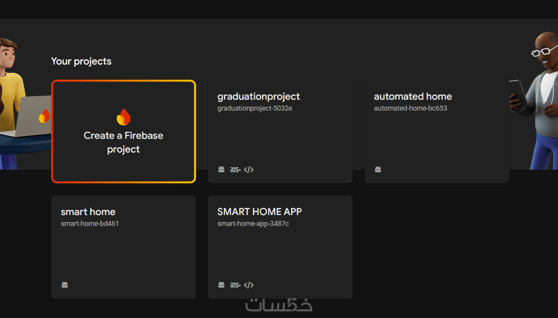Click iOS+ icon on SMART HOME APP card
The image size is (558, 318).
click(235, 285)
